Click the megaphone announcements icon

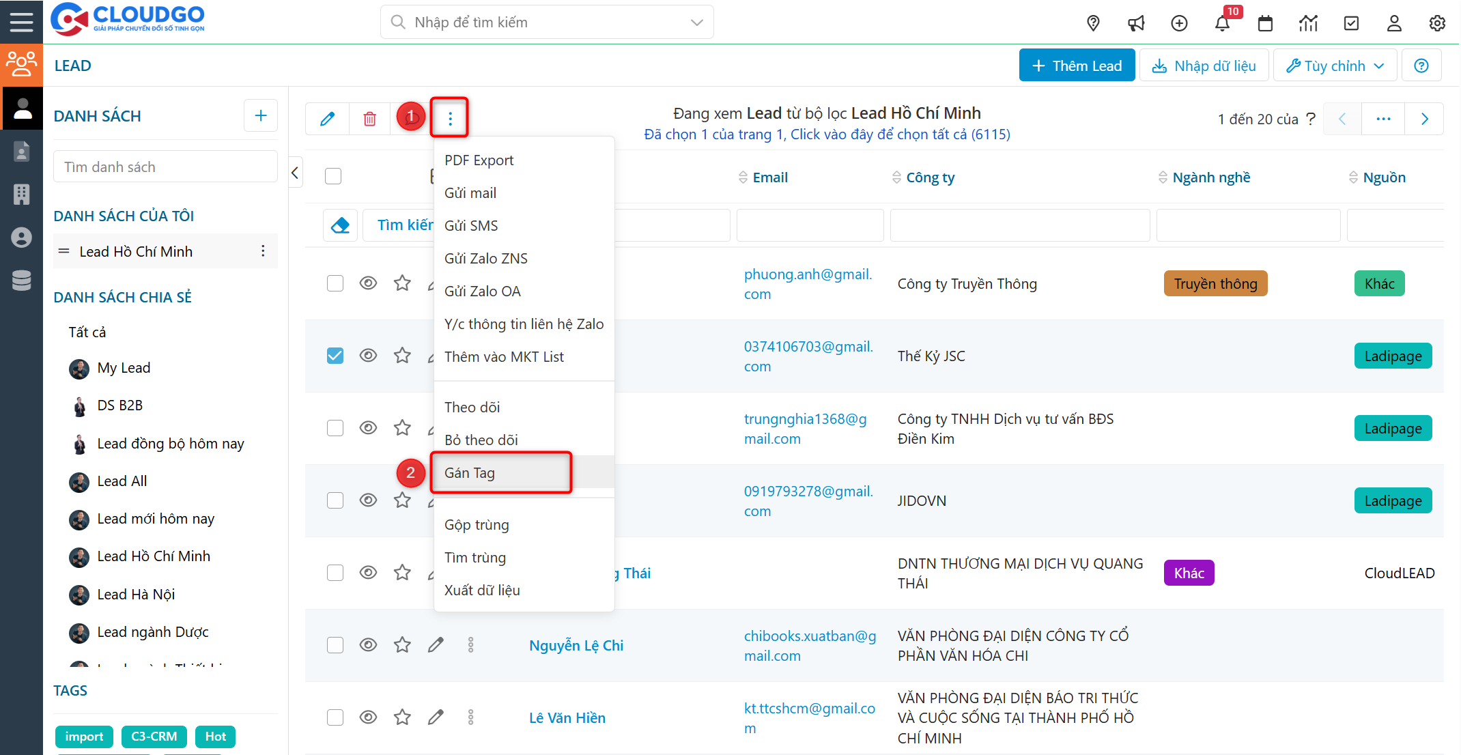coord(1136,23)
